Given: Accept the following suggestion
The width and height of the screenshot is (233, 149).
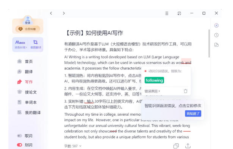Looking at the screenshot, I should tap(154, 80).
